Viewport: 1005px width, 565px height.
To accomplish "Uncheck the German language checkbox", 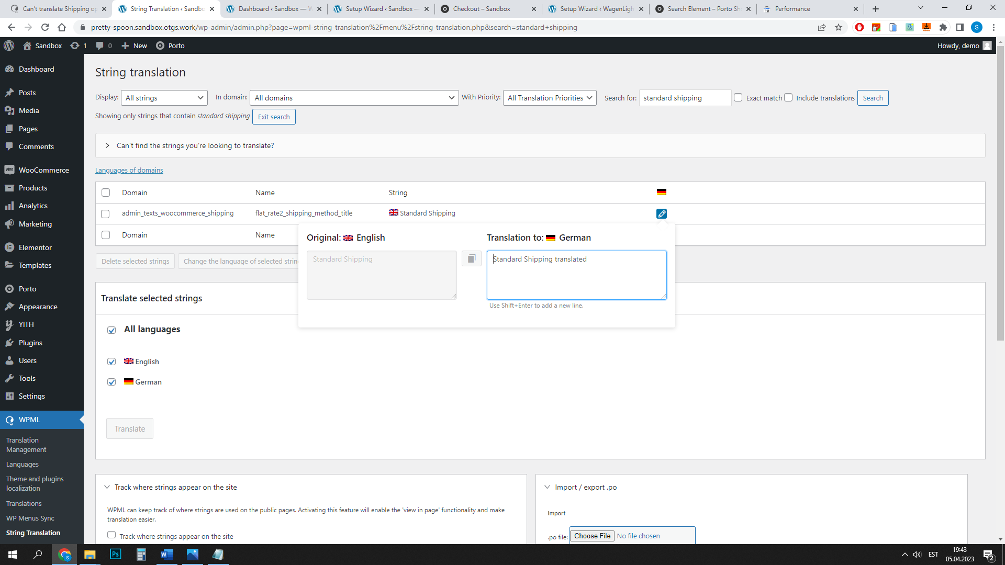I will point(111,382).
